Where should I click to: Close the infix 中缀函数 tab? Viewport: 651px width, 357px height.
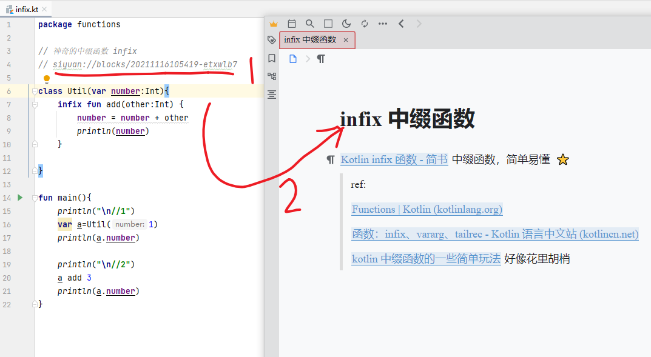[346, 40]
